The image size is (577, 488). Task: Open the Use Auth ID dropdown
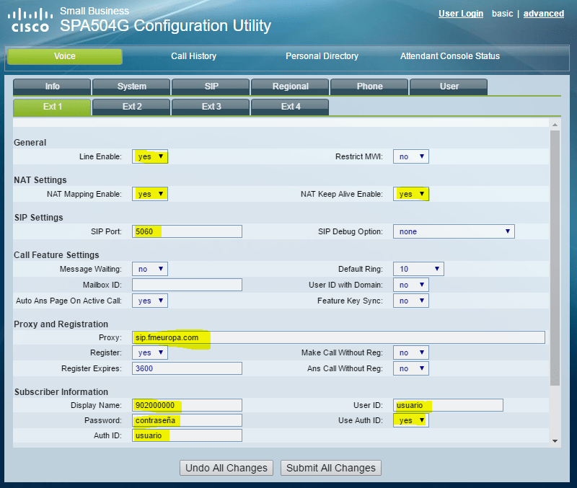[411, 420]
